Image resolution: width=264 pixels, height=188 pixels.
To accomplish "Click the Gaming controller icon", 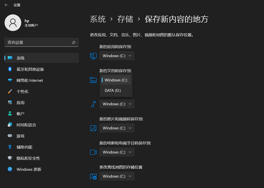I will point(10,136).
